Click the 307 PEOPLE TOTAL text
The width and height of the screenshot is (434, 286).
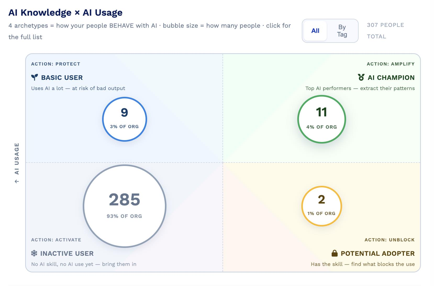coord(386,31)
